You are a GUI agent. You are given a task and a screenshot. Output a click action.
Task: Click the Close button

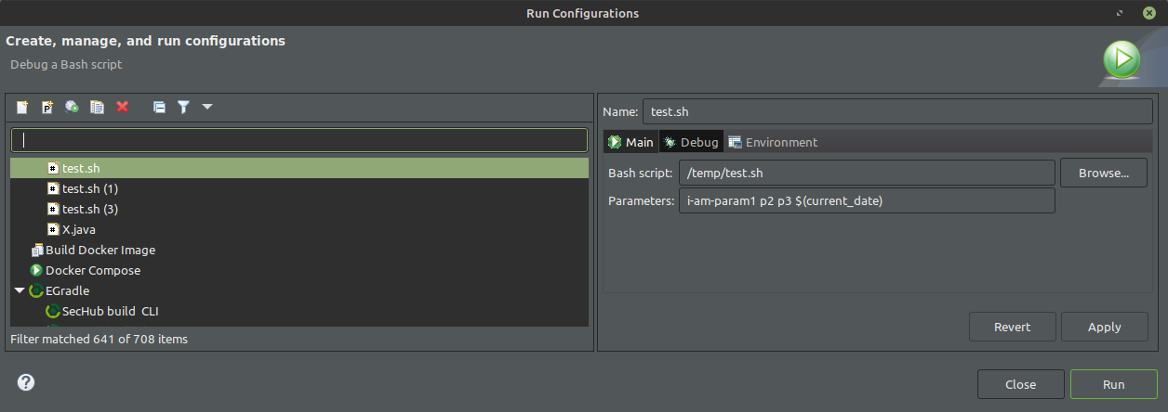[1020, 384]
